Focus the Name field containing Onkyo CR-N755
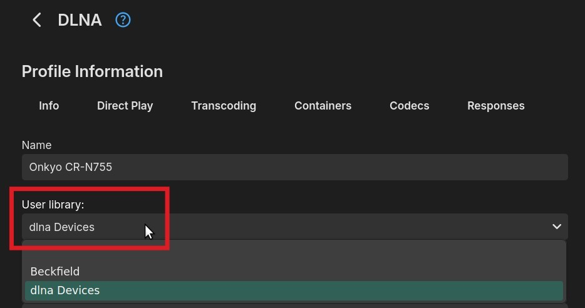This screenshot has width=585, height=308. [x=294, y=168]
